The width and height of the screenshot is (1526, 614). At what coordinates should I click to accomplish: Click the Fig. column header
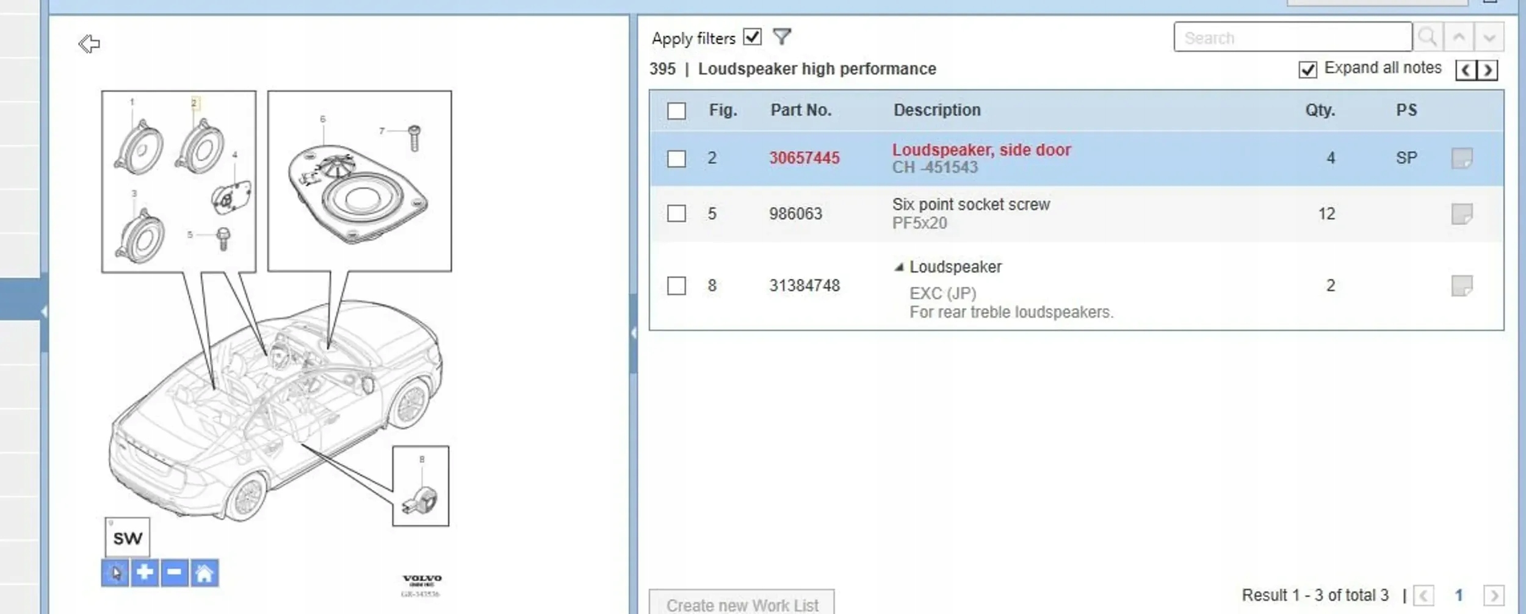coord(723,110)
